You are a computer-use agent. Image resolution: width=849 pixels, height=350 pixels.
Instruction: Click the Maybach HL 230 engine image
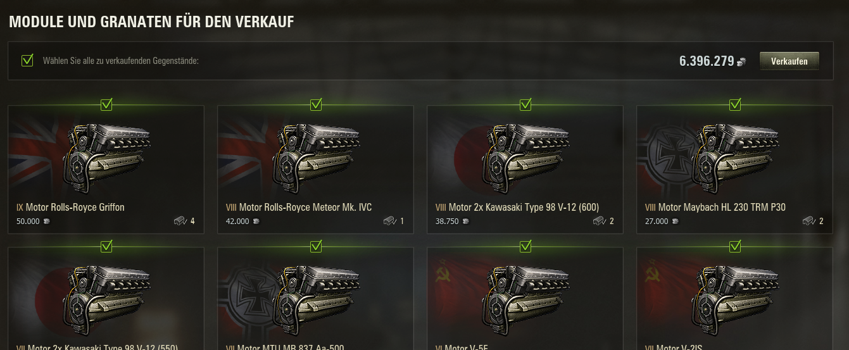[735, 158]
